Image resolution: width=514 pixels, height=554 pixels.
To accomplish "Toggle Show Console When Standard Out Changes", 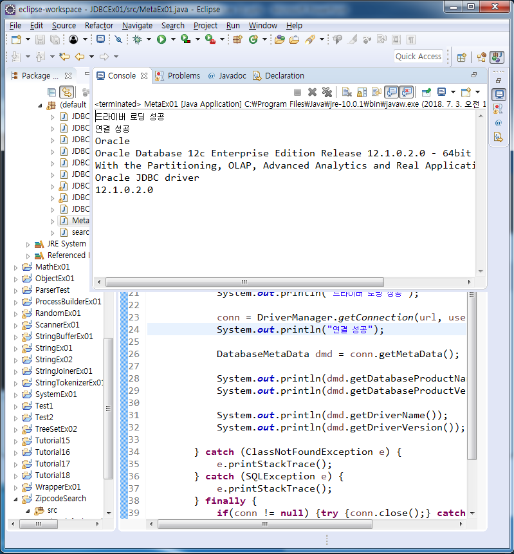I will [x=391, y=93].
